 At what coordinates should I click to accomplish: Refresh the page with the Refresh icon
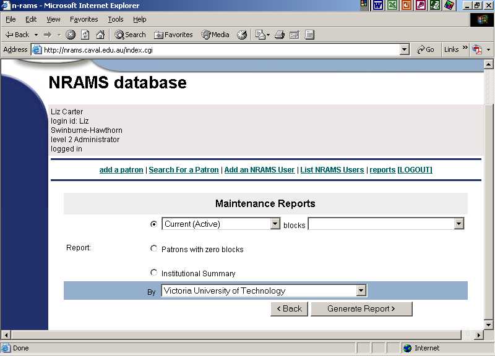click(85, 35)
